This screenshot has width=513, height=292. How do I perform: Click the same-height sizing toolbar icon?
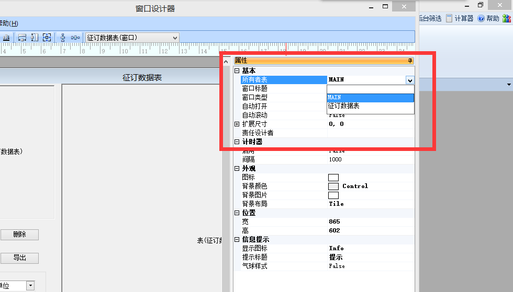(35, 38)
